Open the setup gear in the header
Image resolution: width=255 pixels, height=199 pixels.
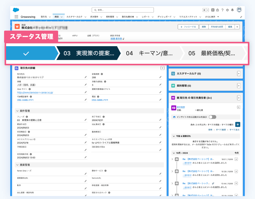[x=227, y=10]
